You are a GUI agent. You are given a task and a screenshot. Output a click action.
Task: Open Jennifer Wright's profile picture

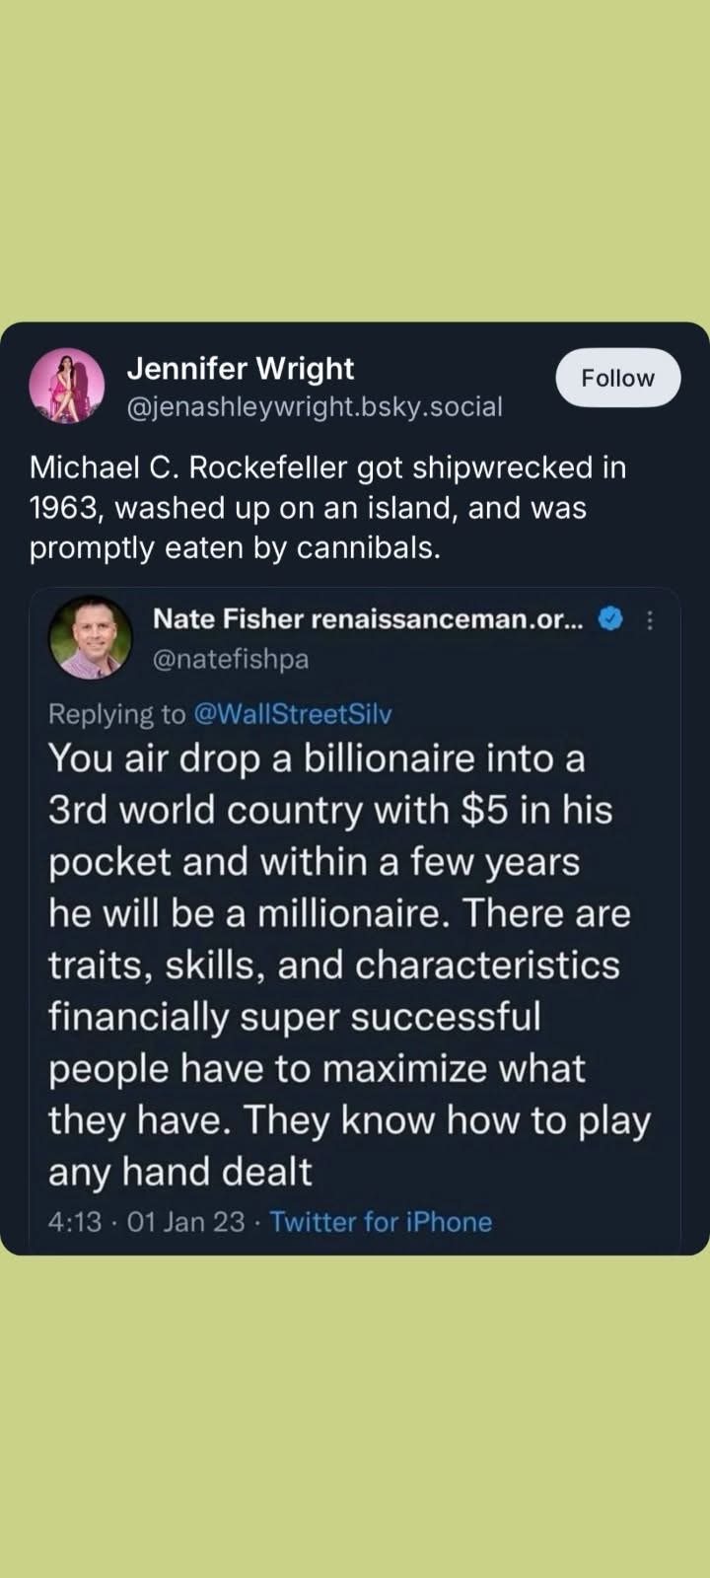67,386
